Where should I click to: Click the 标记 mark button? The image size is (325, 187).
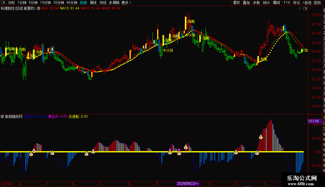point(297,3)
